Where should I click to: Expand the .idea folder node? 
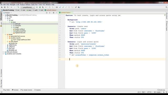(5, 17)
